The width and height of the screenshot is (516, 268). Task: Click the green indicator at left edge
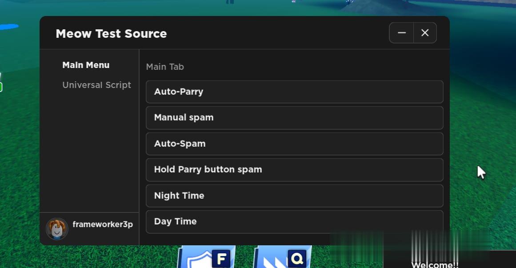pyautogui.click(x=1, y=87)
